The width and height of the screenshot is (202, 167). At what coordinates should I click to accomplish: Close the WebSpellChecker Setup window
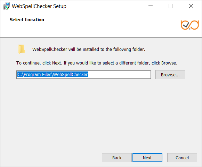click(x=191, y=6)
